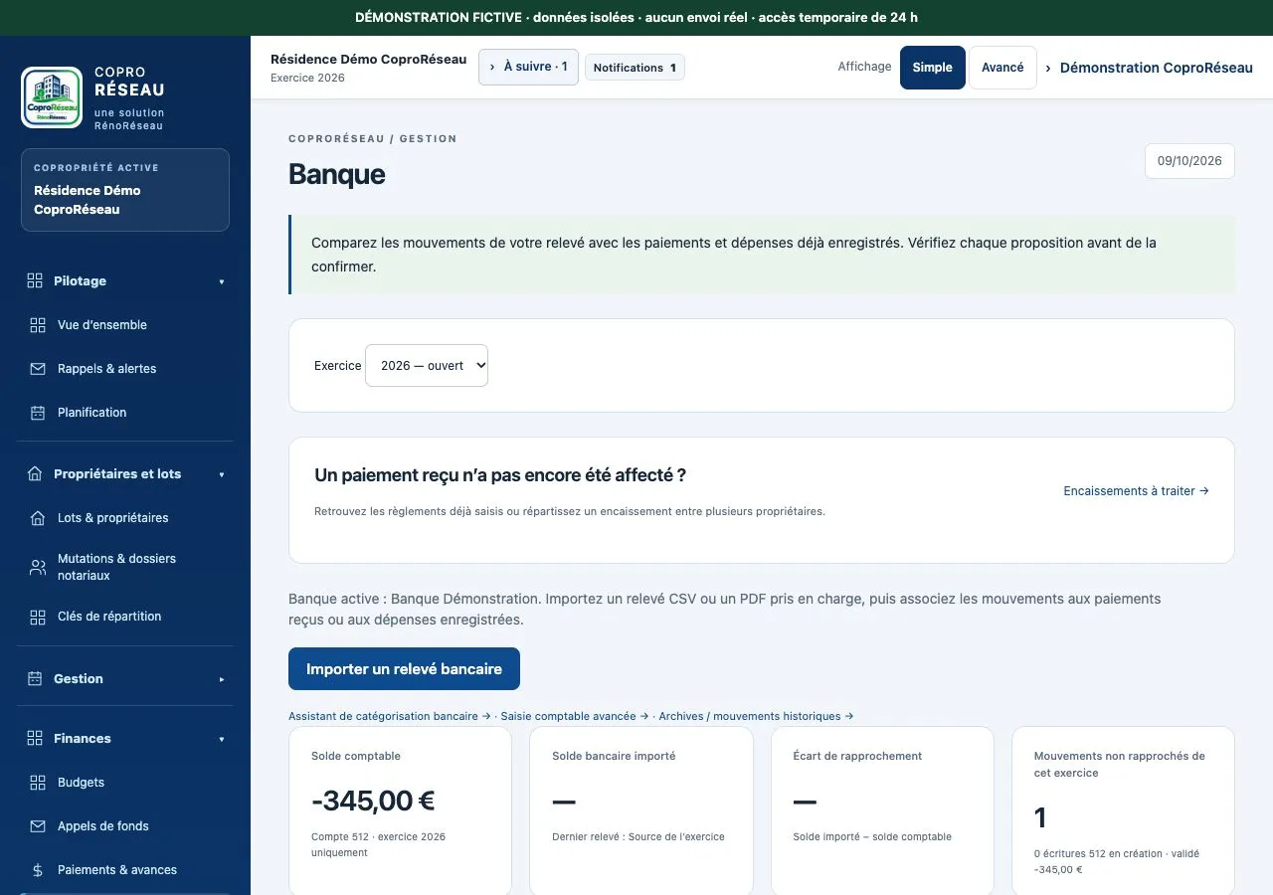The width and height of the screenshot is (1273, 895).
Task: Click the grid icon beside Budgets
Action: tap(38, 783)
